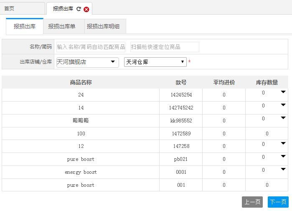The height and width of the screenshot is (211, 292).
Task: Open the 天河旗舰店 store dropdown
Action: [x=87, y=62]
